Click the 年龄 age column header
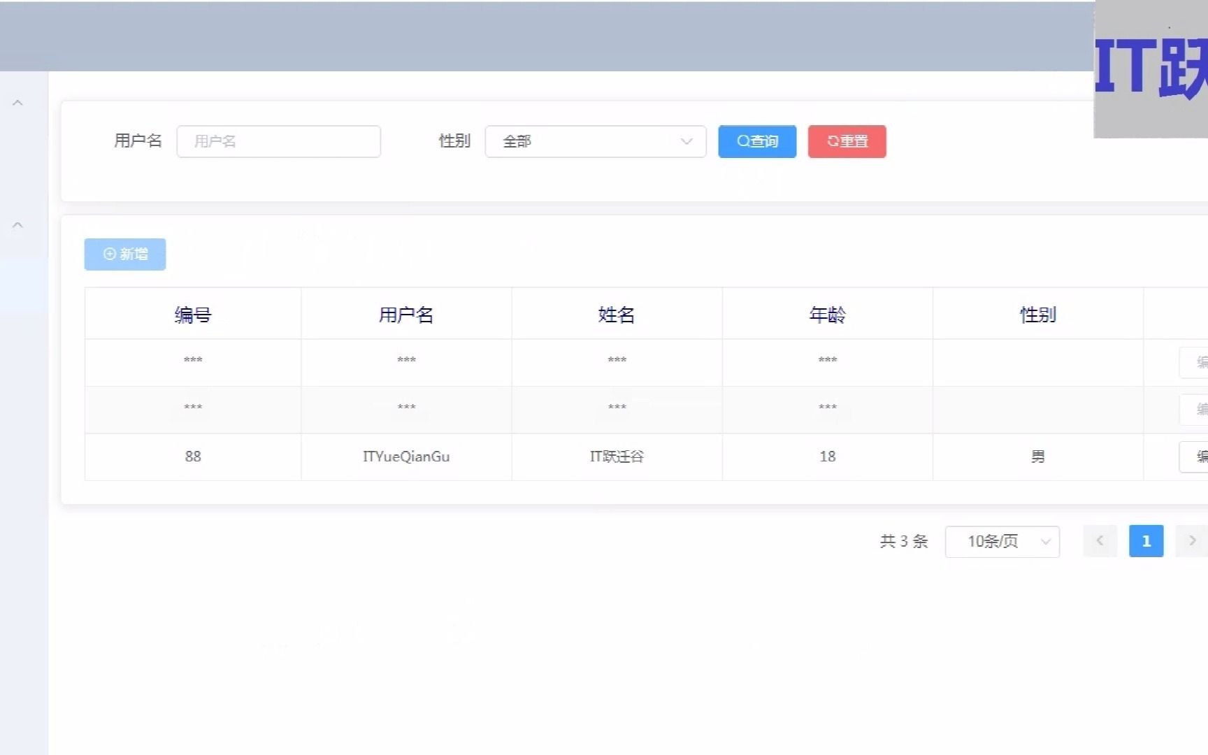The width and height of the screenshot is (1208, 755). point(827,314)
